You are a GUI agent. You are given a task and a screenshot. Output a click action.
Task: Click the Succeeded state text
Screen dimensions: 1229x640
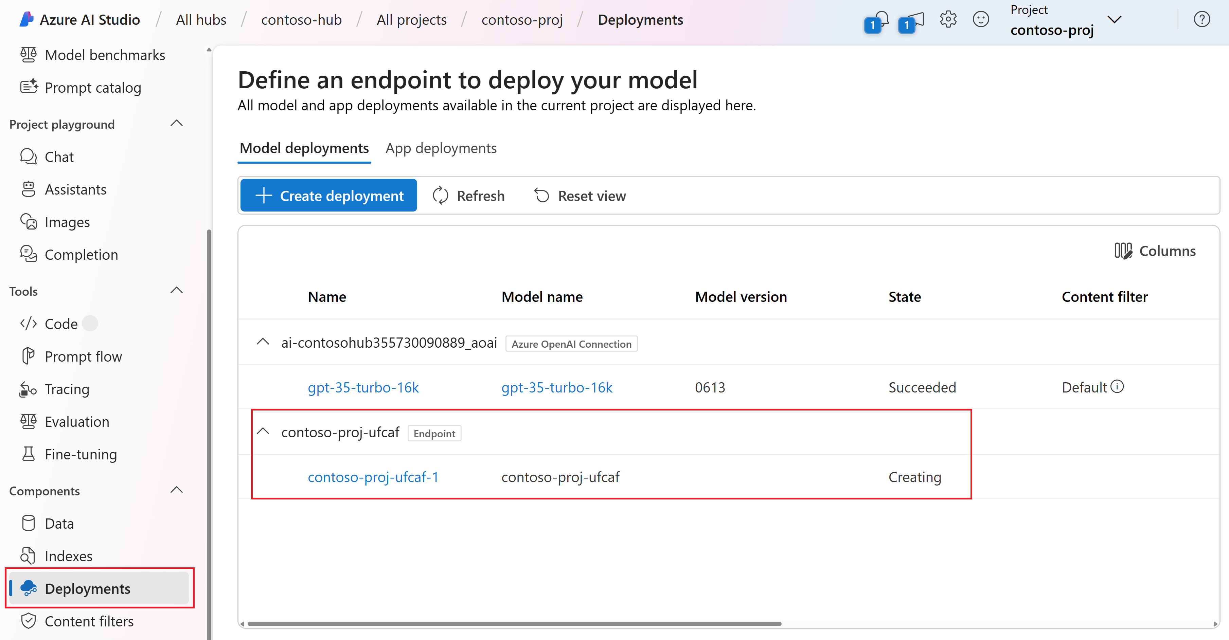(922, 387)
